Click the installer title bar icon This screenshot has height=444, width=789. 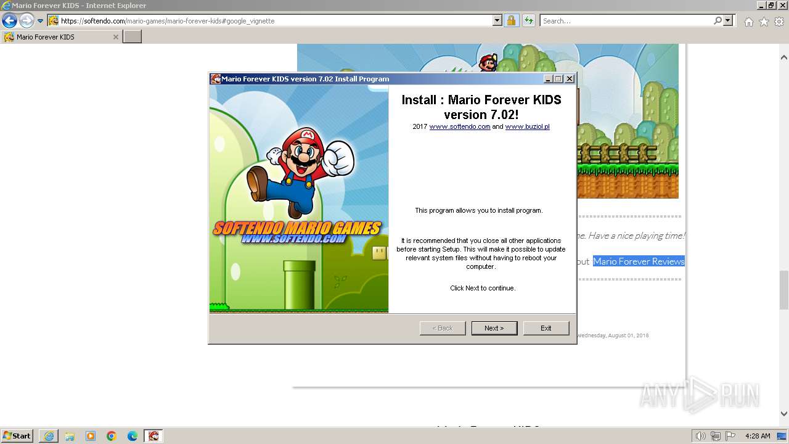(x=216, y=79)
